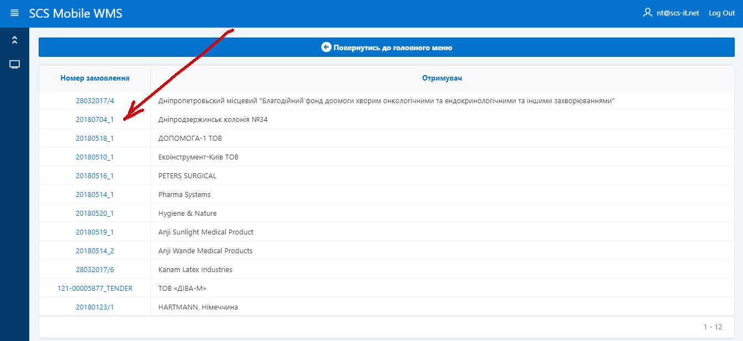This screenshot has width=743, height=341.
Task: Select recipient Pharma Systems
Action: (x=184, y=195)
